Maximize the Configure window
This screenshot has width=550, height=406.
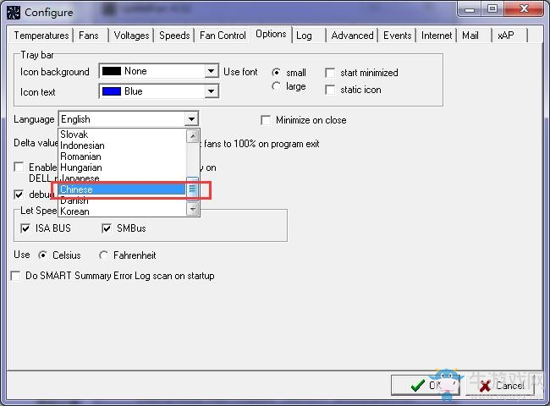click(492, 9)
